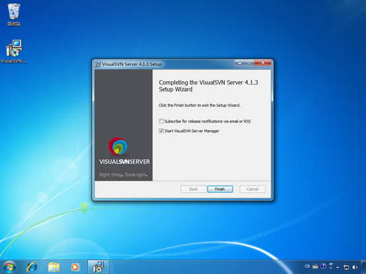
Task: Enable Subscribe for release notifications checkbox
Action: 161,121
